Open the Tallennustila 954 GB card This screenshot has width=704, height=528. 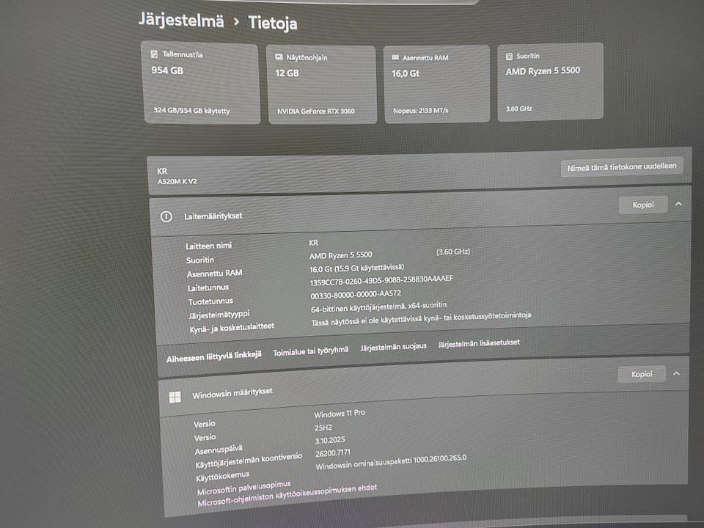[201, 83]
